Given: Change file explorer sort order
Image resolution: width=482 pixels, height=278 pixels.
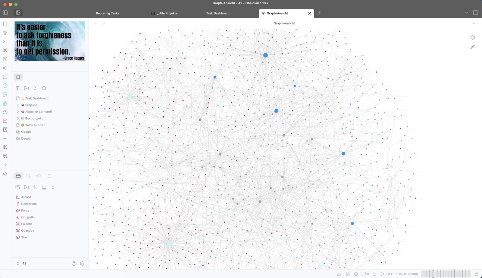Looking at the screenshot, I should click(35, 187).
